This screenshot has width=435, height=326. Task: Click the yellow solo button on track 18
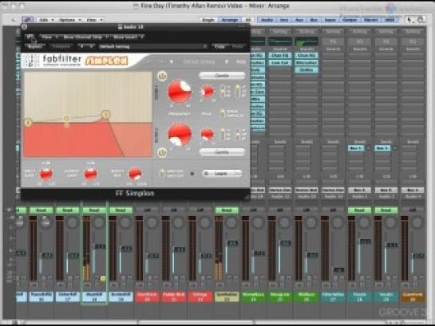coord(103,278)
